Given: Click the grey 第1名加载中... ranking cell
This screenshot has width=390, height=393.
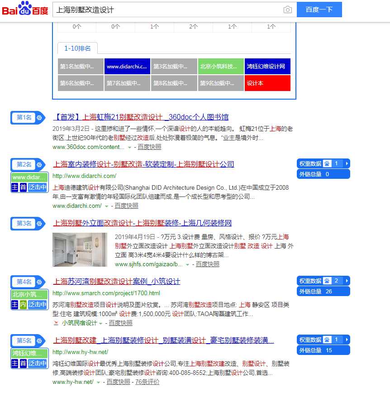Looking at the screenshot, I should 81,67.
